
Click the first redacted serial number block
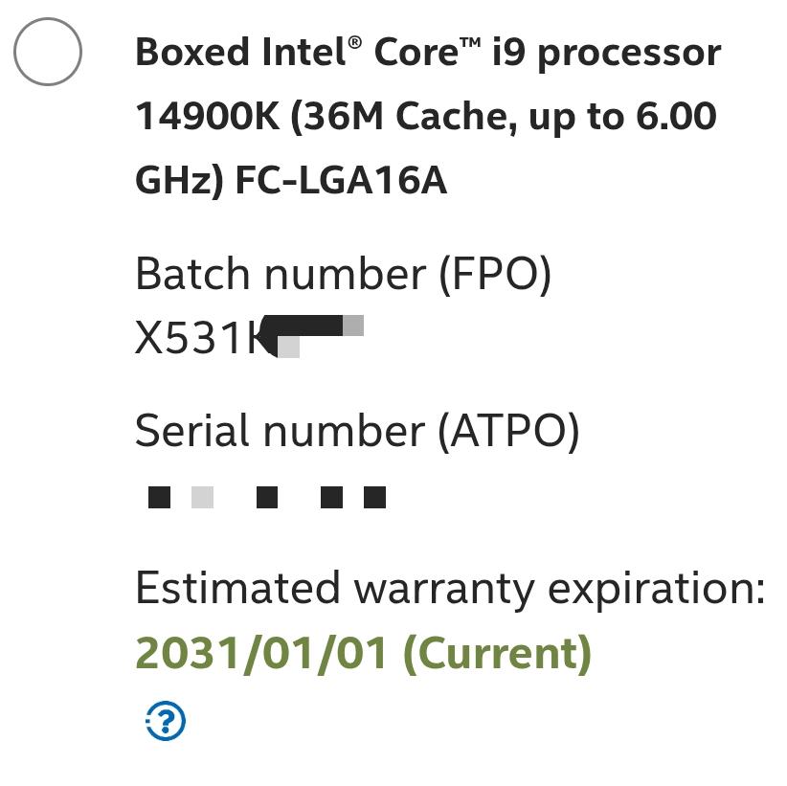160,498
